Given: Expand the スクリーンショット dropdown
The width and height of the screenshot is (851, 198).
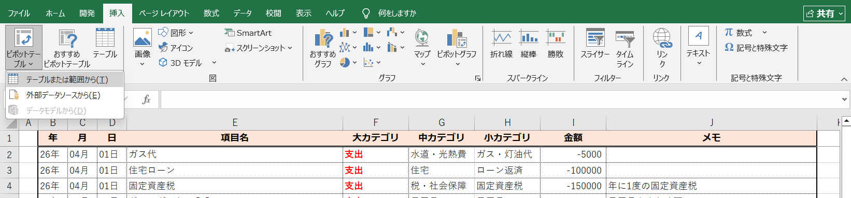Looking at the screenshot, I should tap(290, 48).
